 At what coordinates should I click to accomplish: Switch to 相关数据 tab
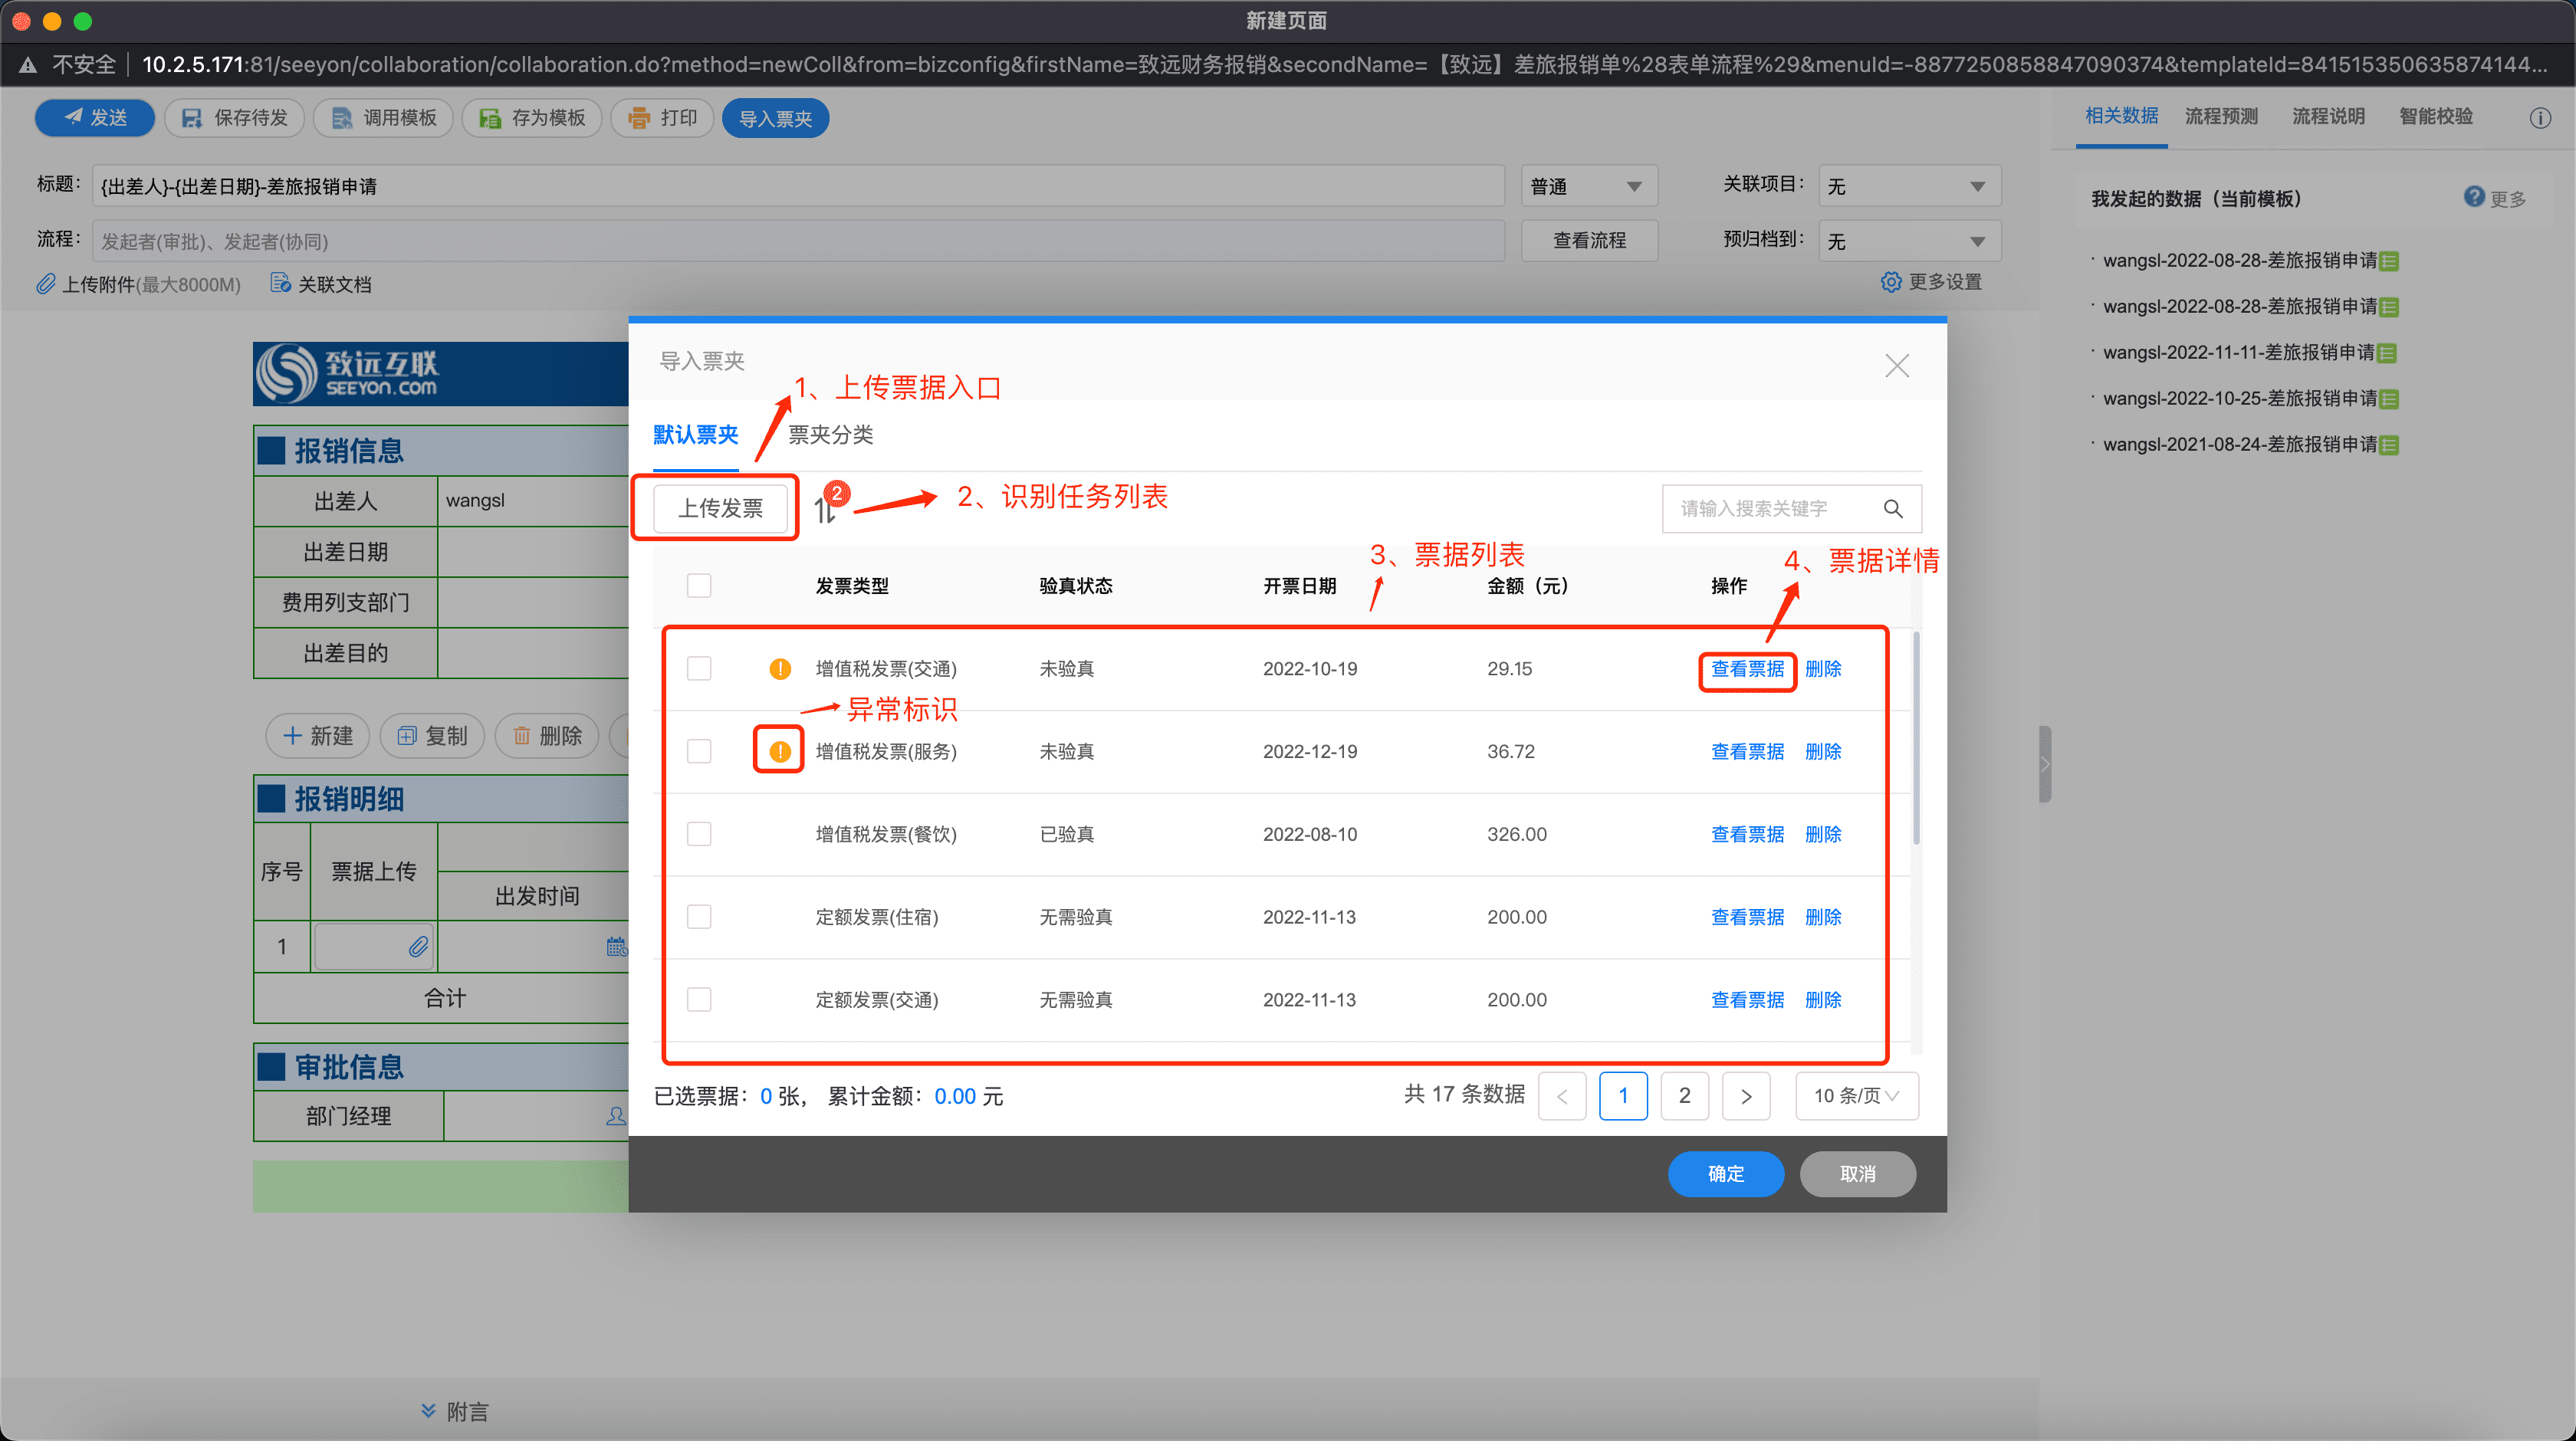2121,116
